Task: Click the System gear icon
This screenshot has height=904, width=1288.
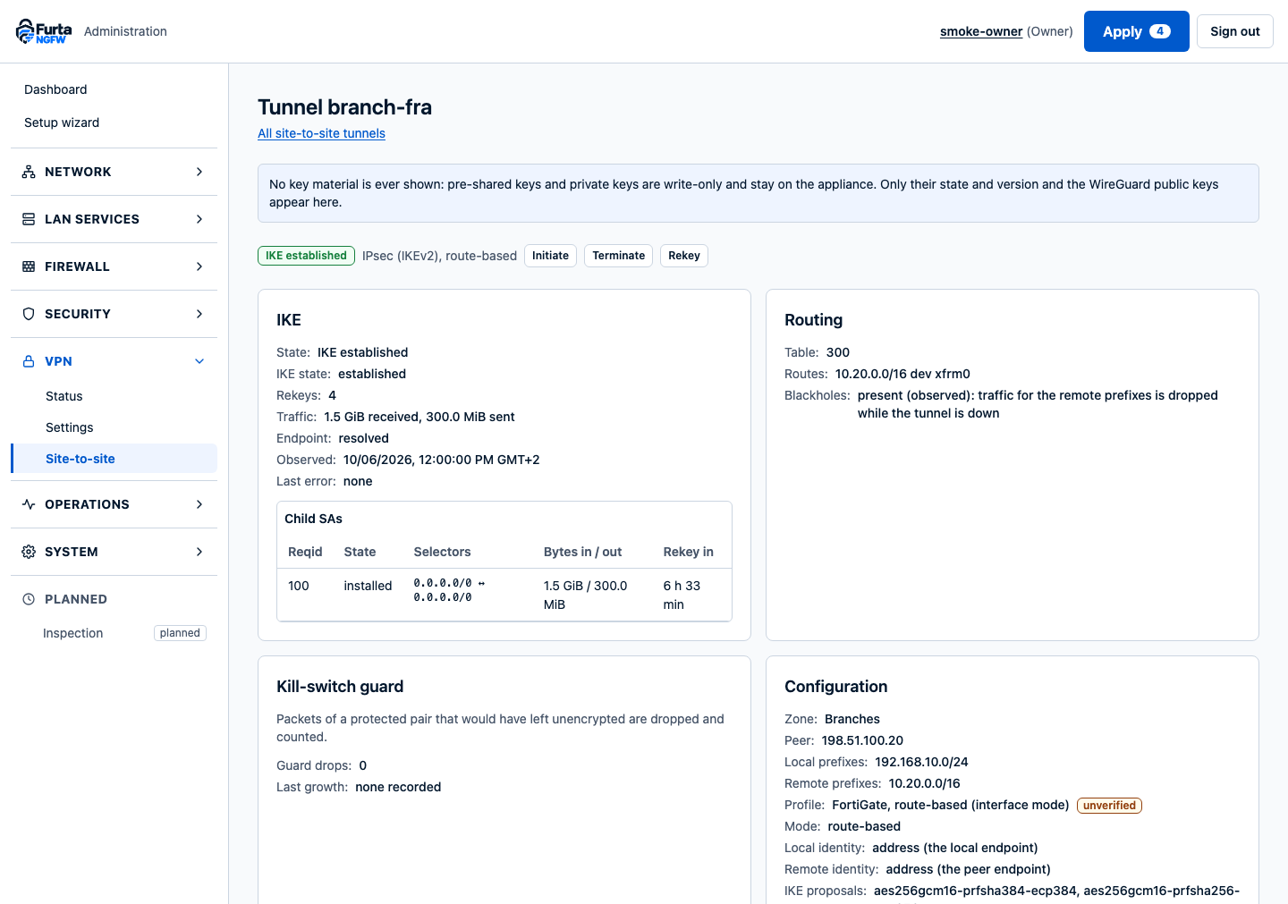Action: [29, 552]
